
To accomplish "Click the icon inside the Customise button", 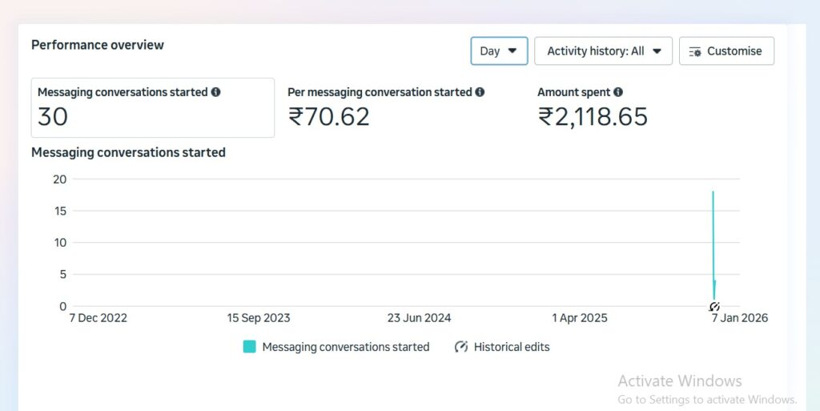I will [x=695, y=51].
